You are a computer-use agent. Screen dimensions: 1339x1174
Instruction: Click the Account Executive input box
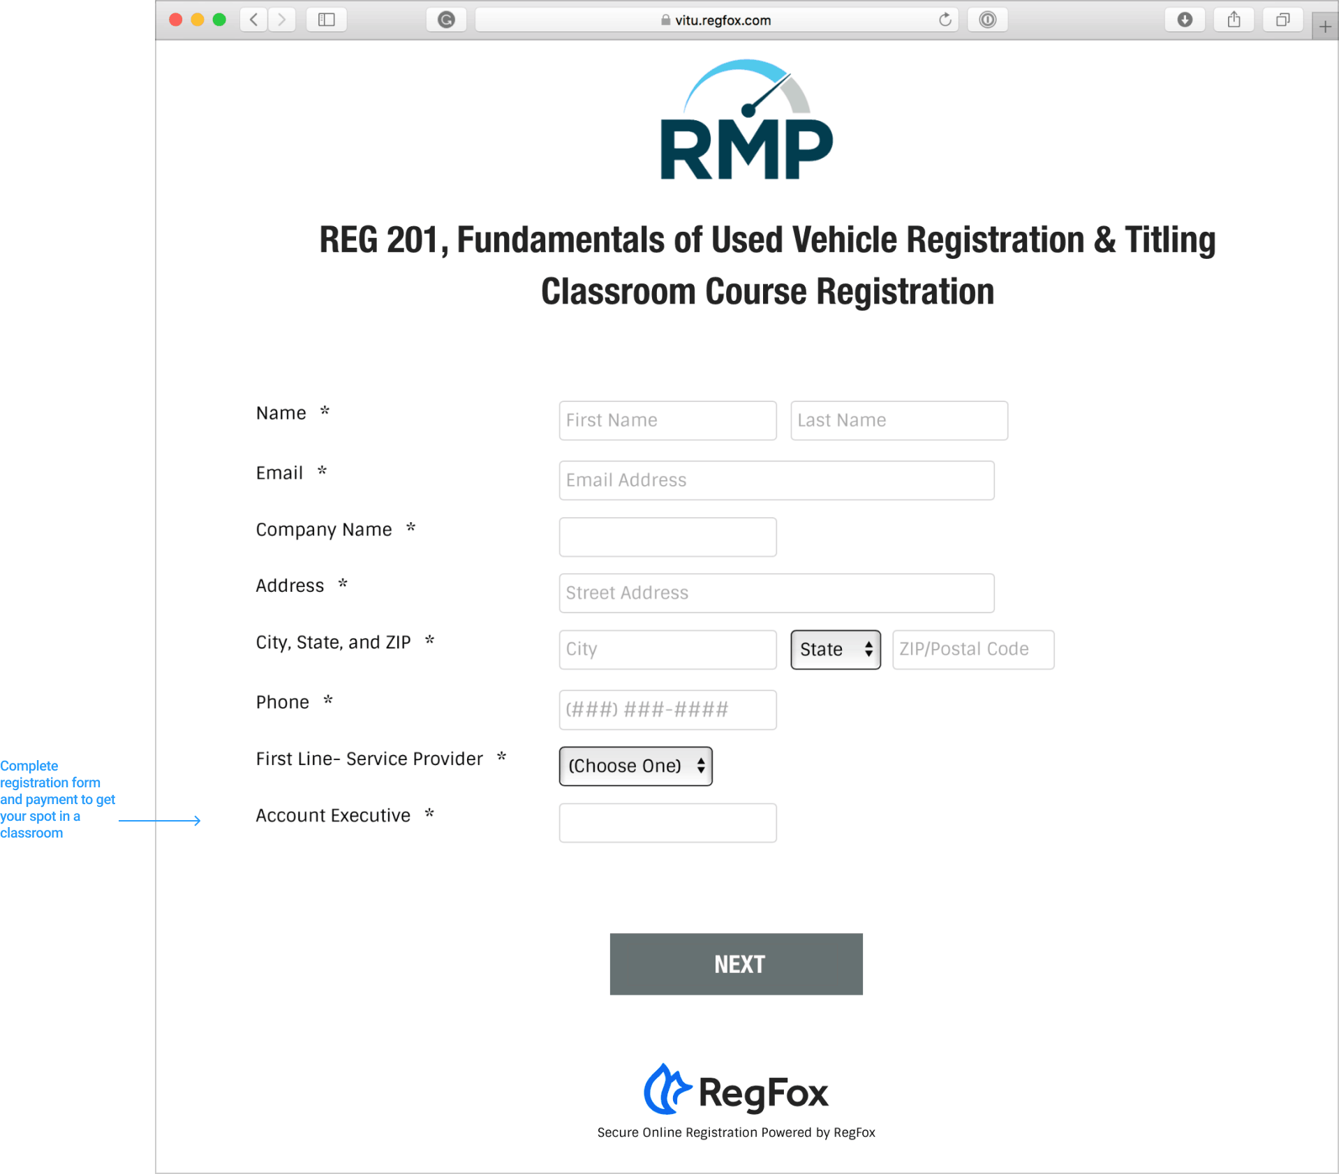pyautogui.click(x=667, y=823)
